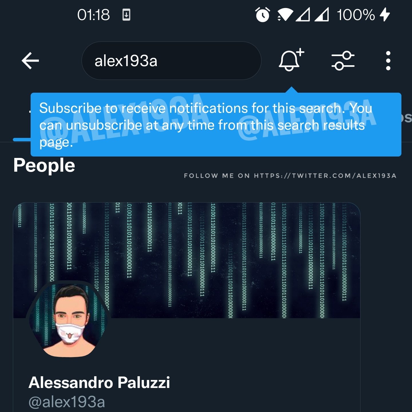Tap the download notification status icon
The height and width of the screenshot is (412, 412).
[126, 15]
